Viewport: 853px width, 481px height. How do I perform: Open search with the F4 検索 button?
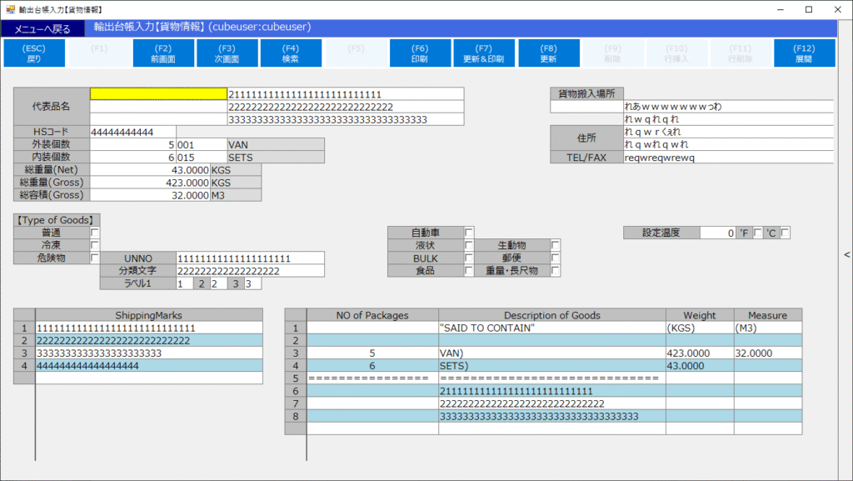[x=291, y=53]
